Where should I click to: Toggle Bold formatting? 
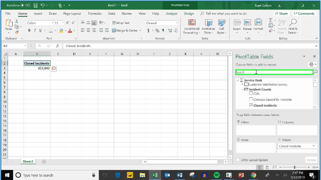tap(29, 30)
